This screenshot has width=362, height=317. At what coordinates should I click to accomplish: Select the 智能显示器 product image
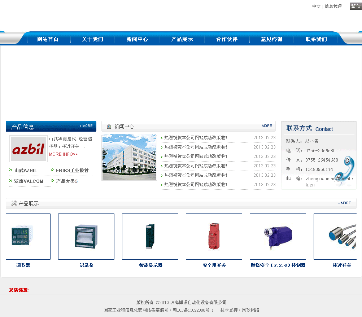click(x=150, y=236)
